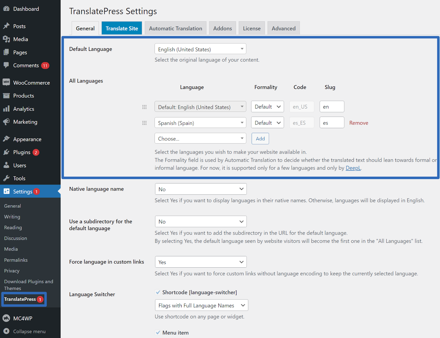Click the Collapse menu arrow icon

(x=6, y=331)
